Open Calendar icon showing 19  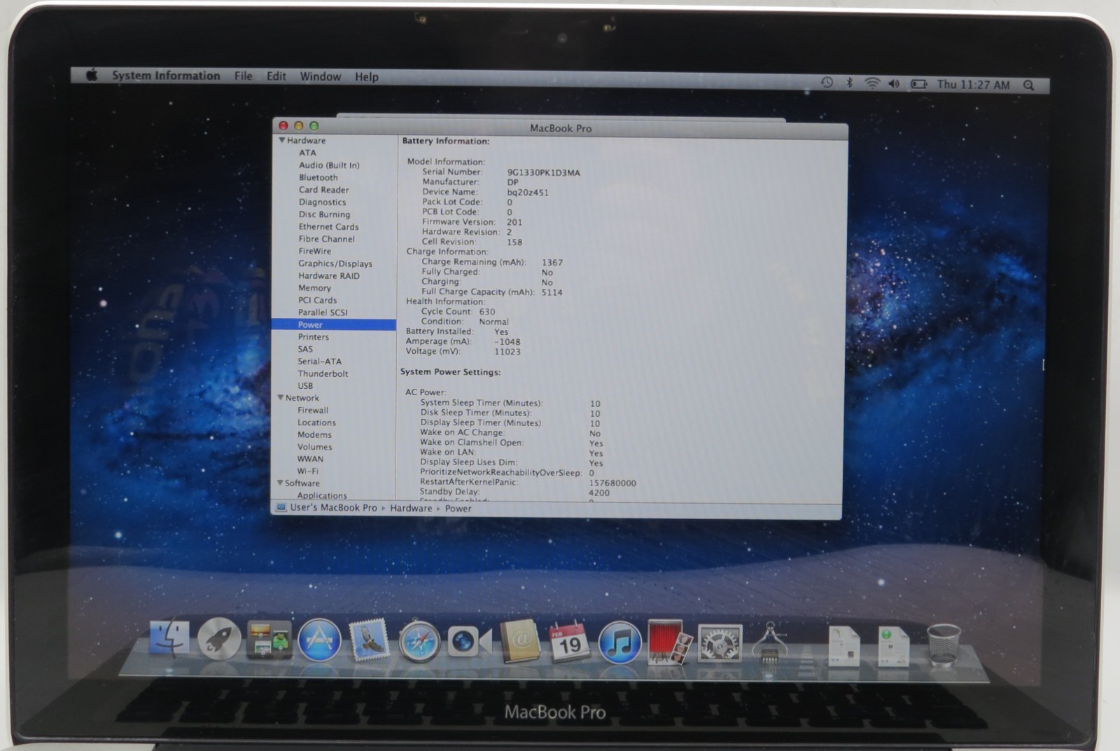point(569,642)
